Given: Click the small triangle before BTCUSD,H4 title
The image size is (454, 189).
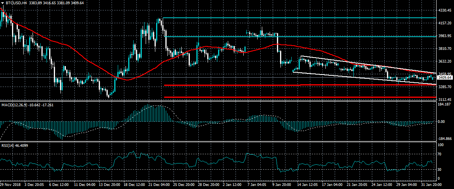Looking at the screenshot, I should 3,3.
